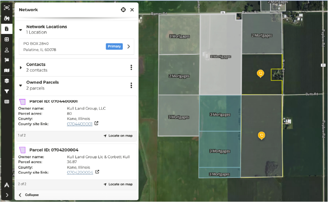Image resolution: width=328 pixels, height=202 pixels.
Task: Click Locate on map for parcel 0704400001
Action: click(x=118, y=135)
